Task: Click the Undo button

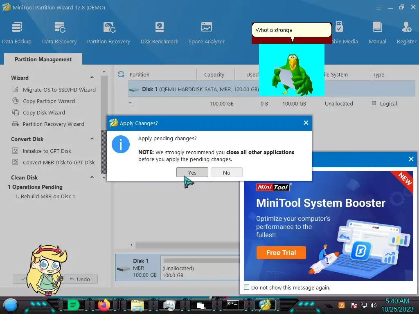Action: [80, 279]
